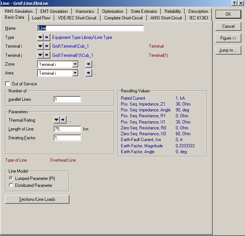Click the Terminal i blue arrow edit icon
The height and width of the screenshot is (236, 245).
pyautogui.click(x=47, y=46)
